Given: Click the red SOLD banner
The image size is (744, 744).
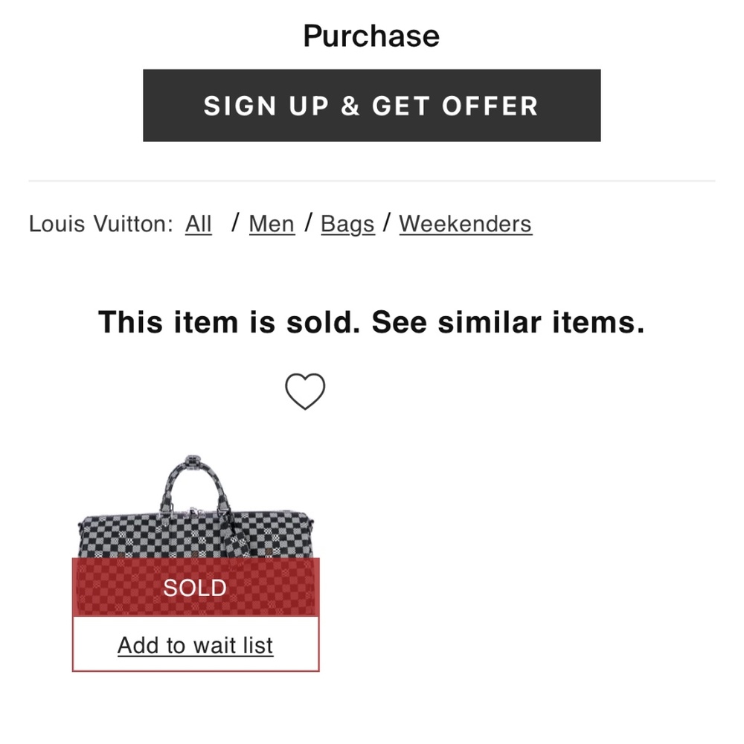Looking at the screenshot, I should pyautogui.click(x=195, y=588).
